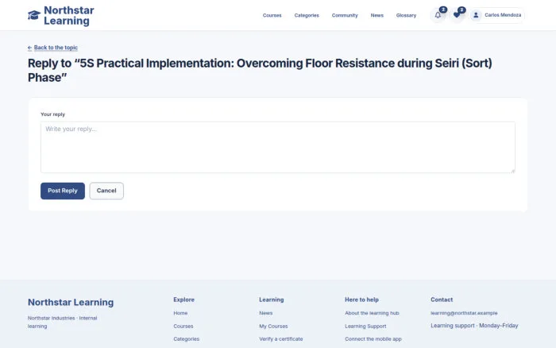Click the Northstar Learning header logo text
The image size is (556, 348).
pos(69,16)
